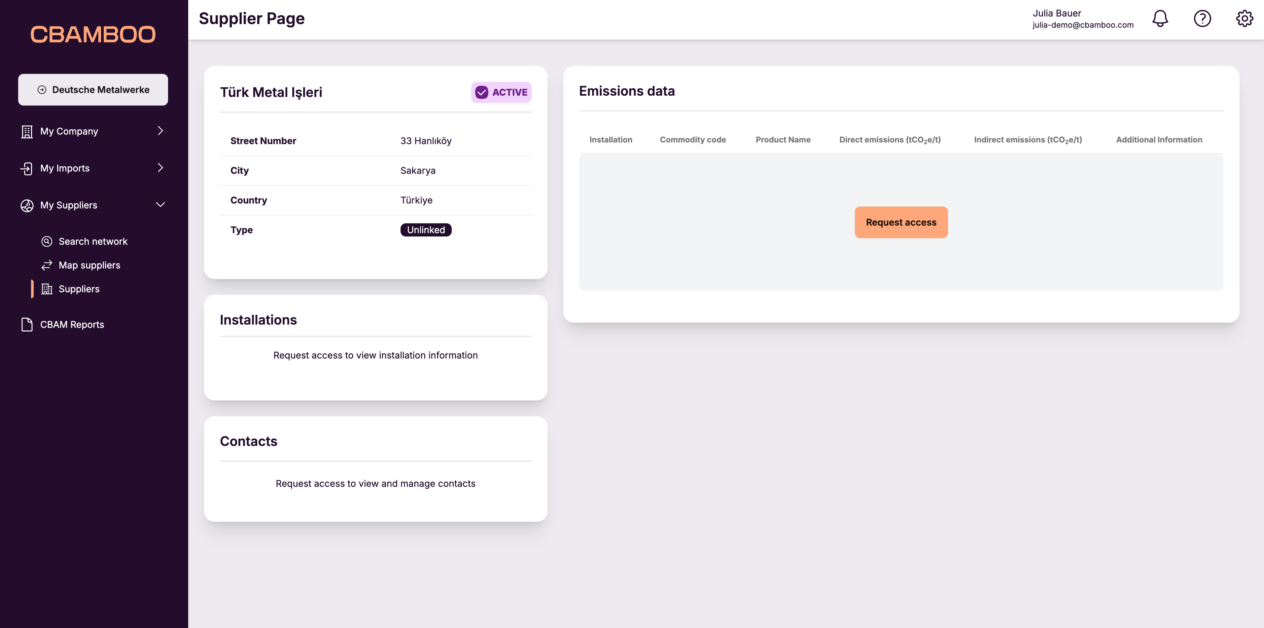Viewport: 1264px width, 628px height.
Task: Select the Search network magnifier icon
Action: (47, 241)
